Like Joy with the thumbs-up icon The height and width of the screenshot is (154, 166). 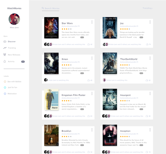(147, 44)
